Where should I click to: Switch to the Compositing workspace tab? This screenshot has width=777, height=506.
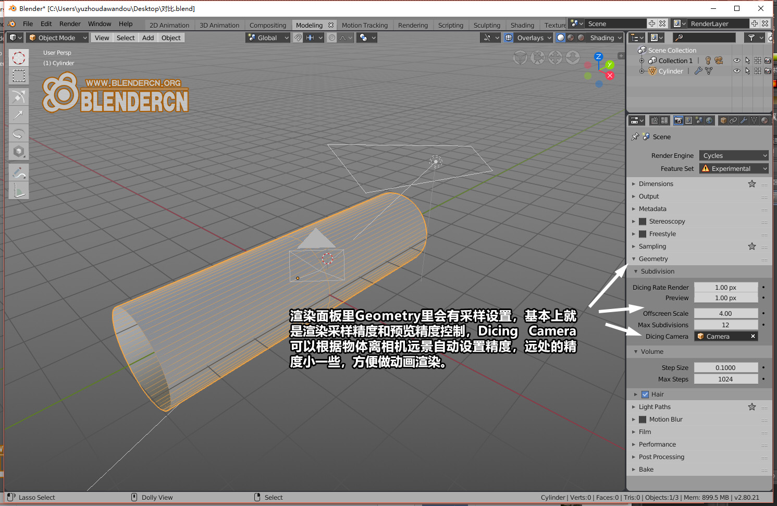click(x=268, y=25)
